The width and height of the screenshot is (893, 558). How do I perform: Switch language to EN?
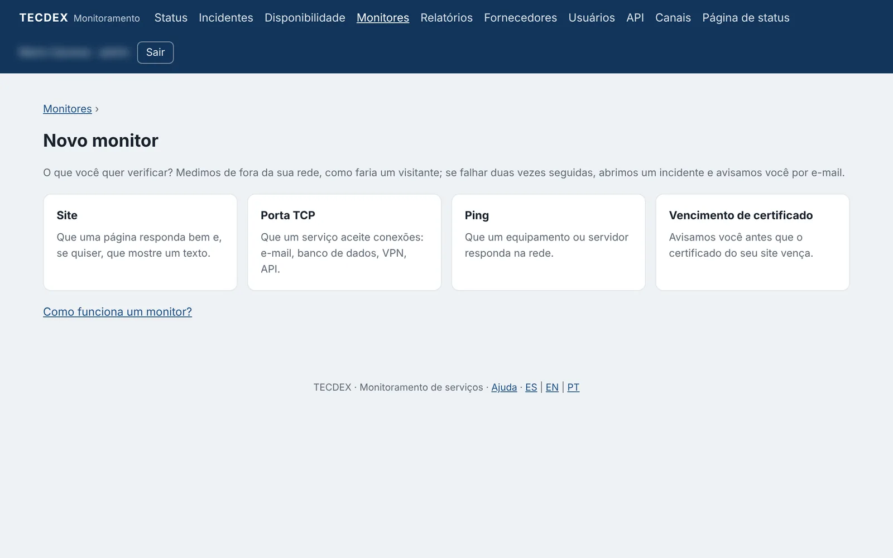[x=552, y=387]
